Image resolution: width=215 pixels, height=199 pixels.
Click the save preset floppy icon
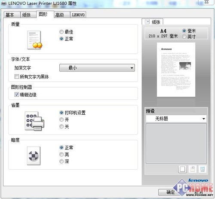tap(192, 169)
